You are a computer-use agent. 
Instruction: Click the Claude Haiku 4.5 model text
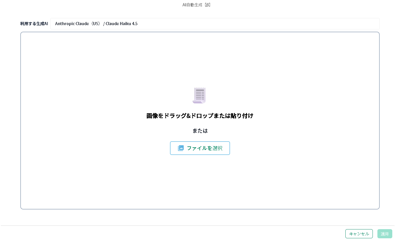coord(121,24)
